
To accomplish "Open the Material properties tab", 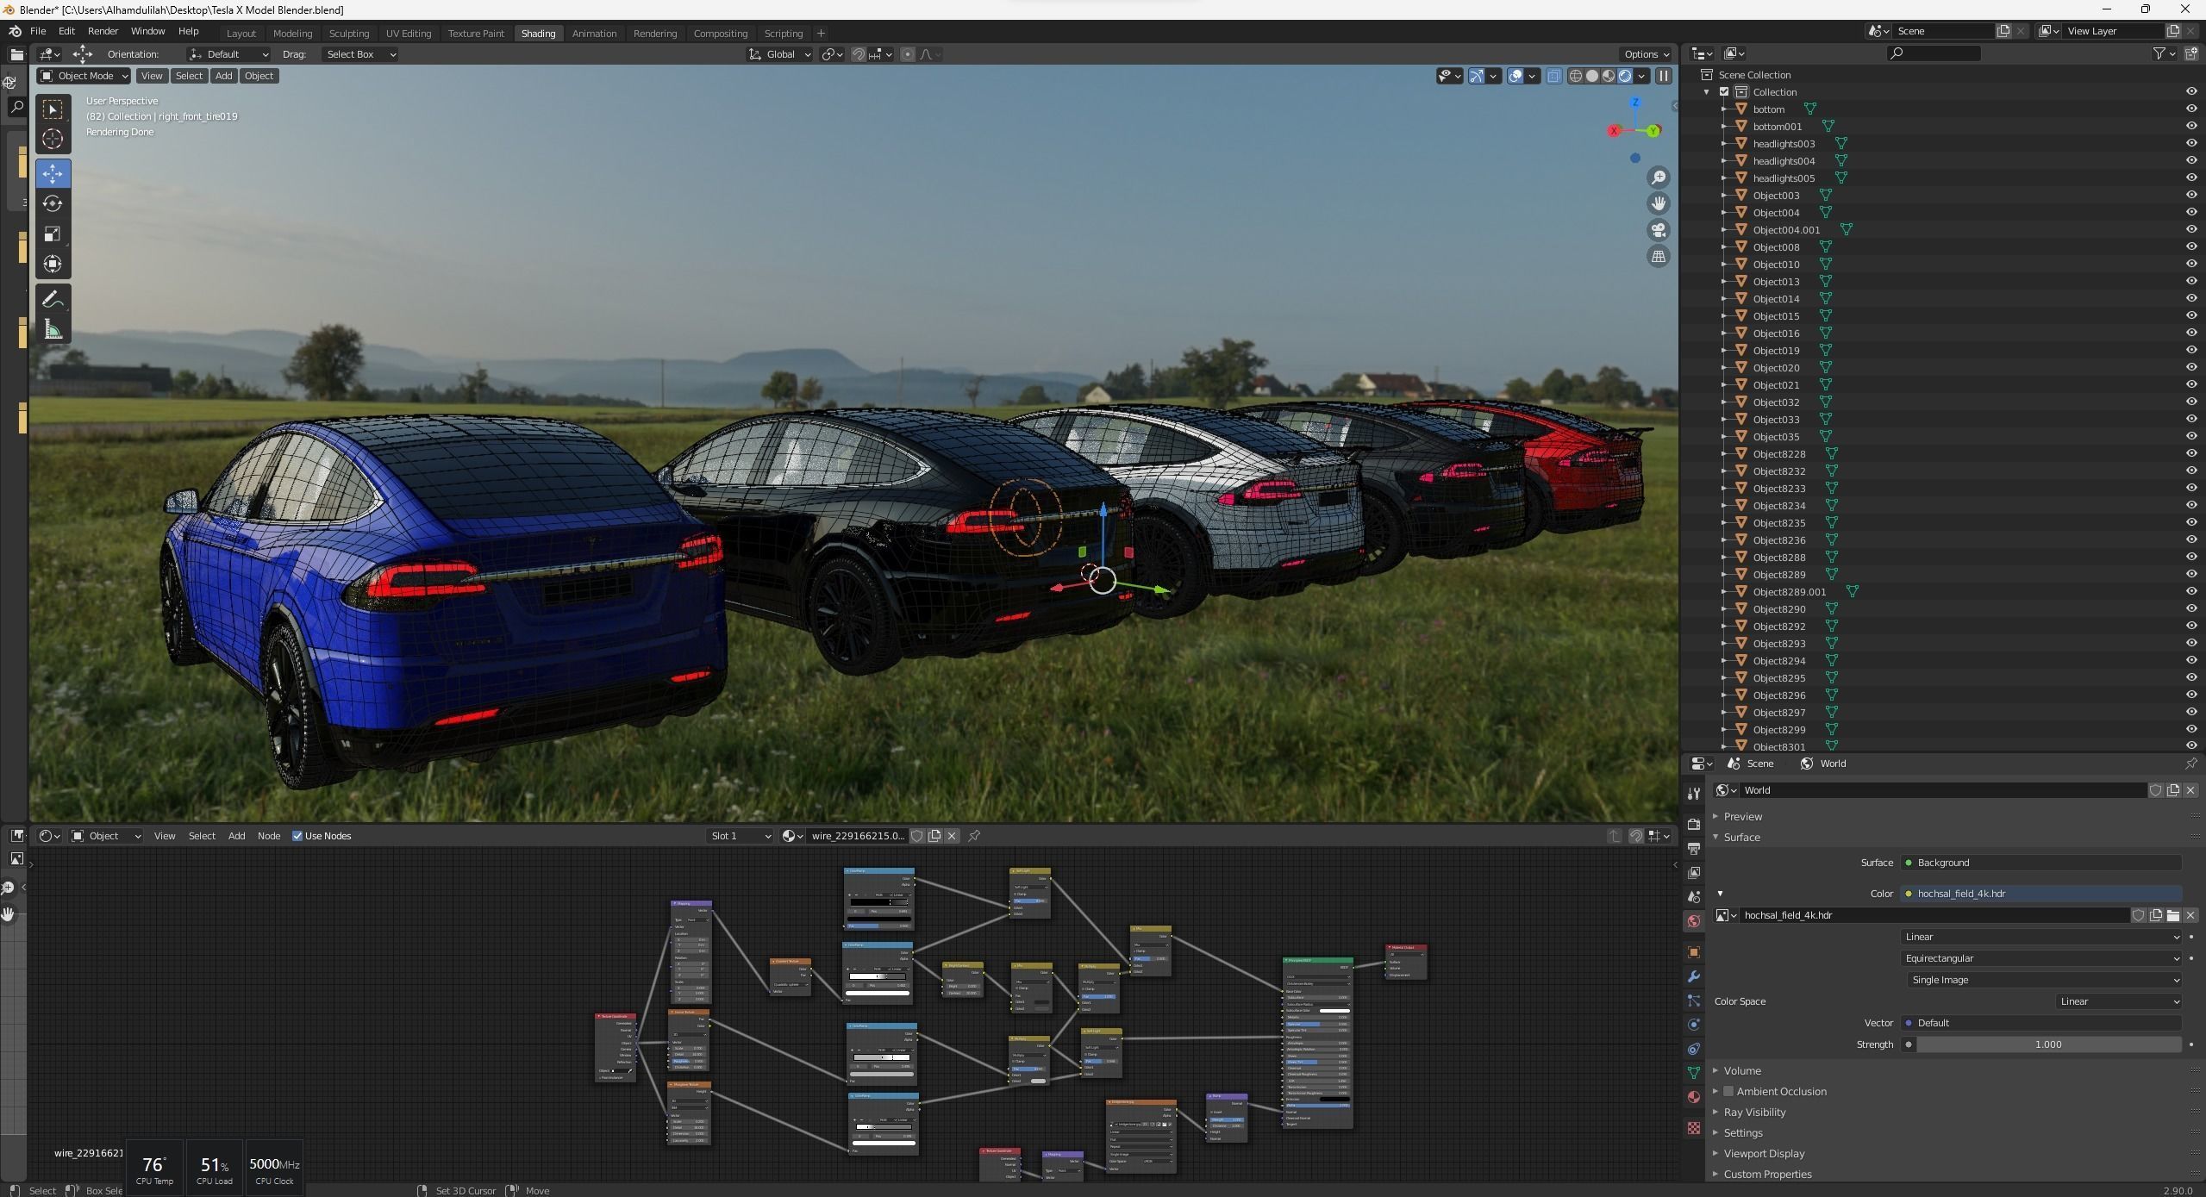I will [x=1693, y=1097].
